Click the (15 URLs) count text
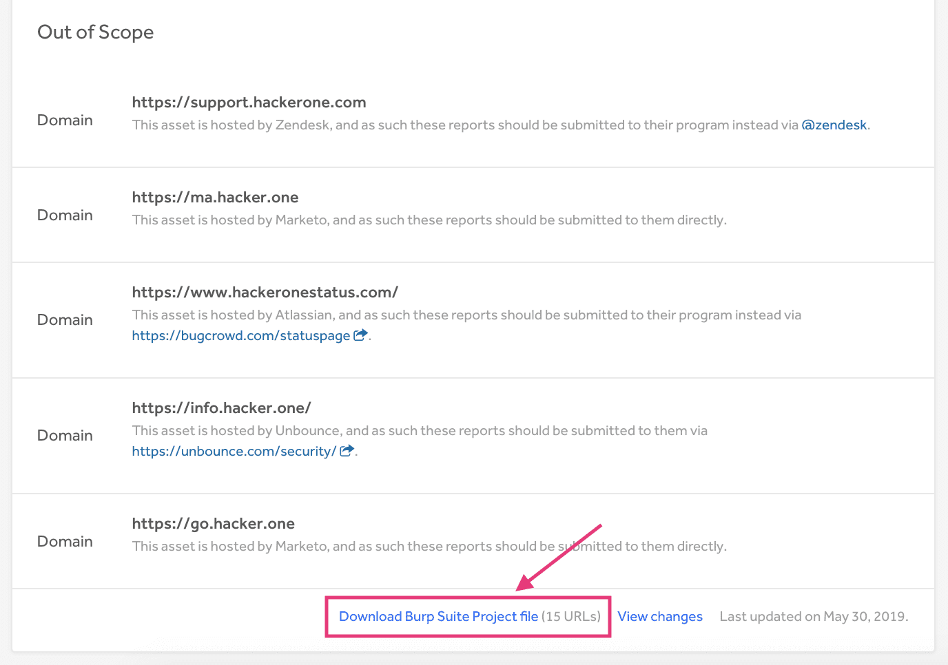948x665 pixels. tap(571, 616)
